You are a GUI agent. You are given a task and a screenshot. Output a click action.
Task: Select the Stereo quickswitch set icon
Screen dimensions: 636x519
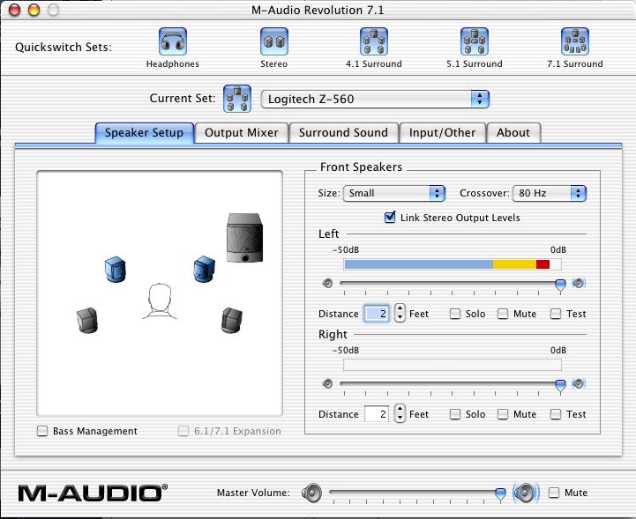pyautogui.click(x=274, y=41)
